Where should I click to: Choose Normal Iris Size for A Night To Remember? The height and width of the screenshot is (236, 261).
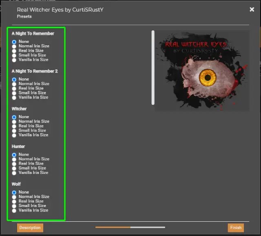(x=14, y=46)
